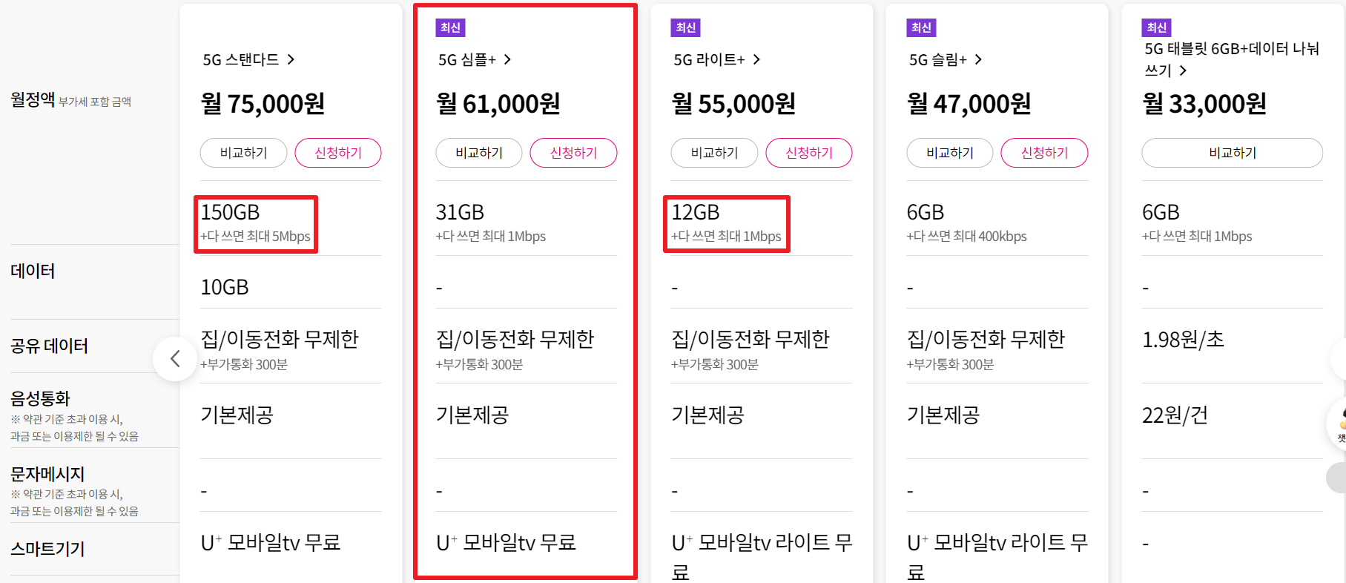
Task: Open 5G 슬림+ plan page via chevron
Action: [x=979, y=59]
